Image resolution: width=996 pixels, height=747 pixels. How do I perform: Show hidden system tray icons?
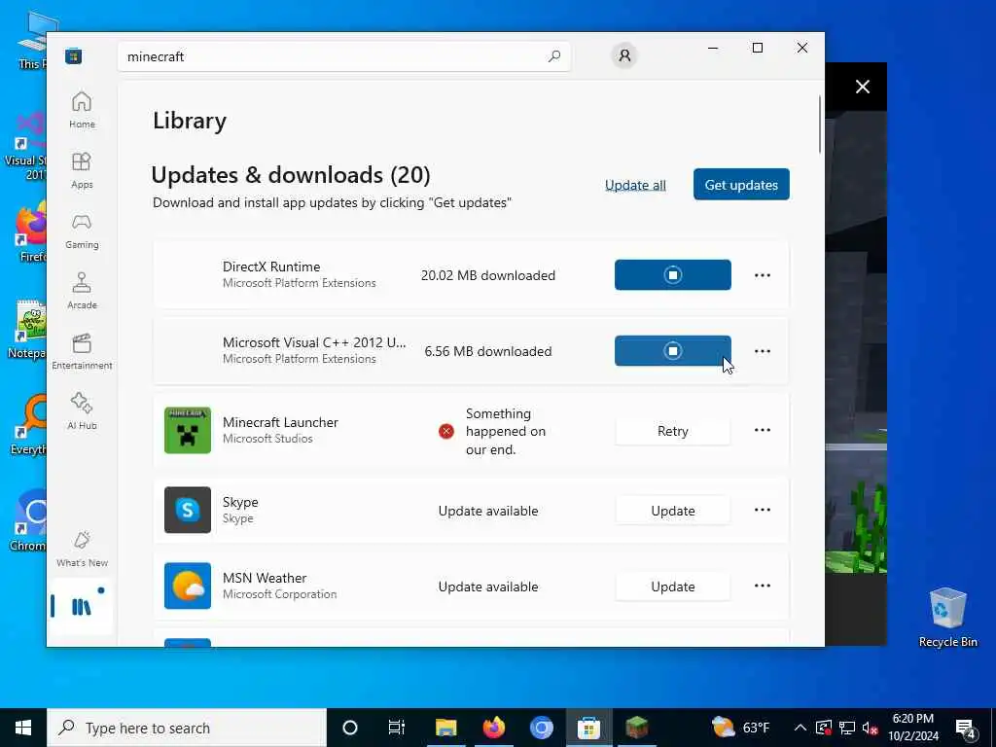click(x=800, y=728)
